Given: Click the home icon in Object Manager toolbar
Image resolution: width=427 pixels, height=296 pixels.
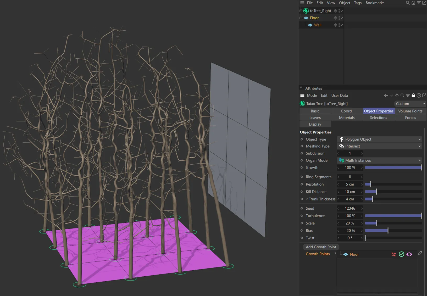Looking at the screenshot, I should pos(413,3).
